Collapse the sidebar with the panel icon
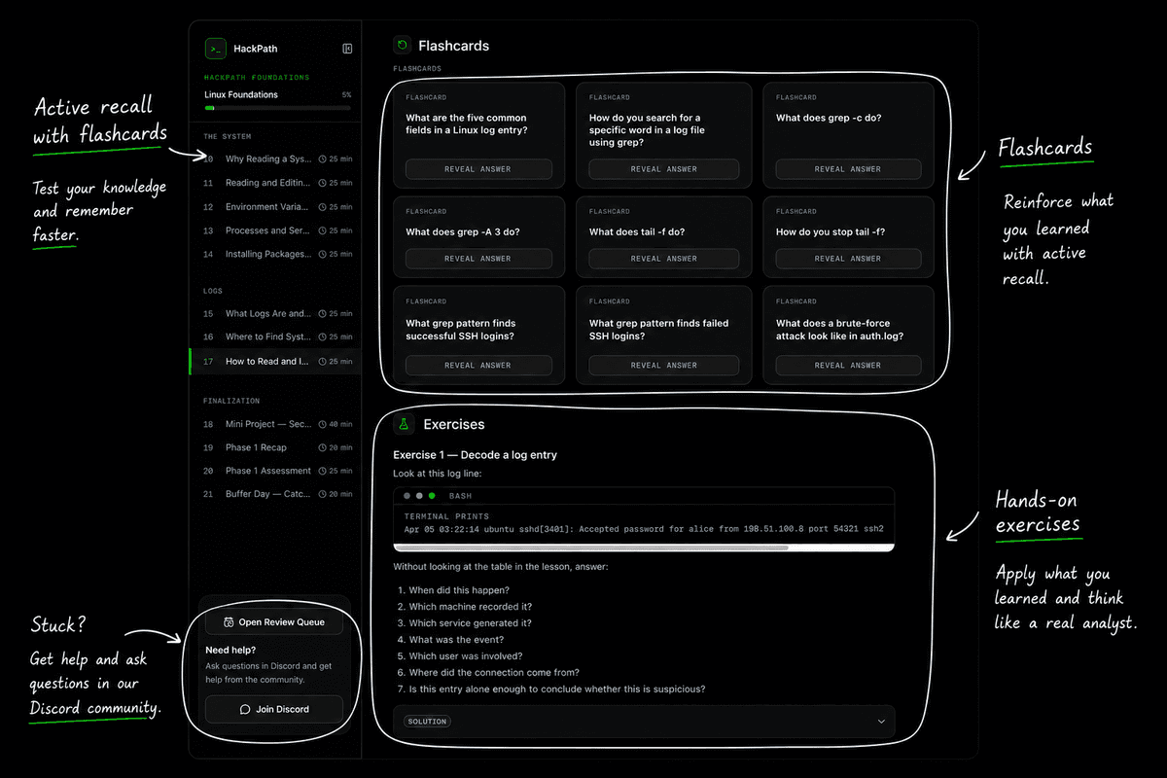Screen dimensions: 1167x778 click(x=347, y=49)
